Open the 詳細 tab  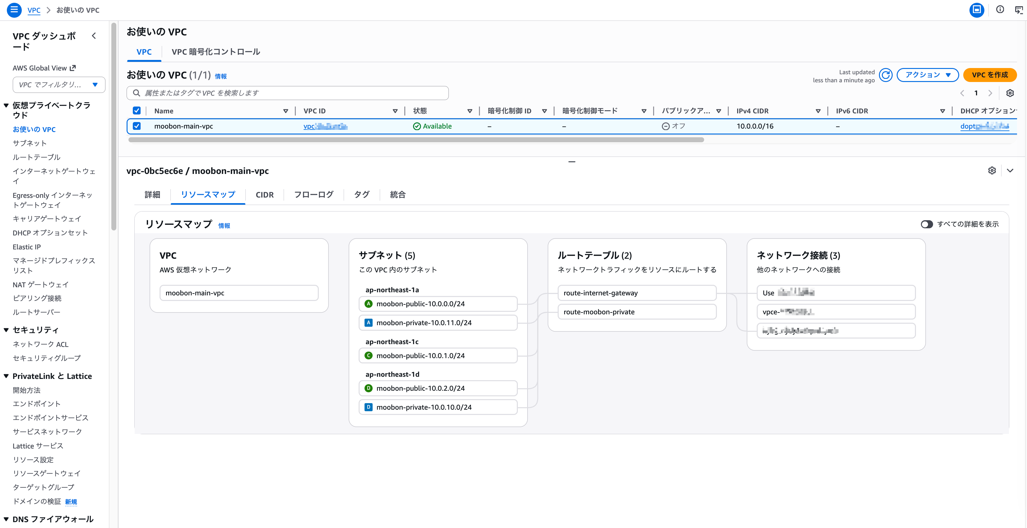coord(152,195)
